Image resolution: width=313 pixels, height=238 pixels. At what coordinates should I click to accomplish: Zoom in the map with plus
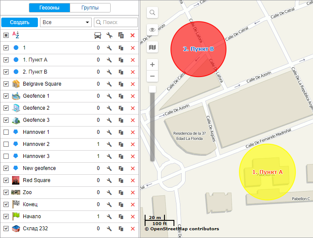tap(152, 65)
